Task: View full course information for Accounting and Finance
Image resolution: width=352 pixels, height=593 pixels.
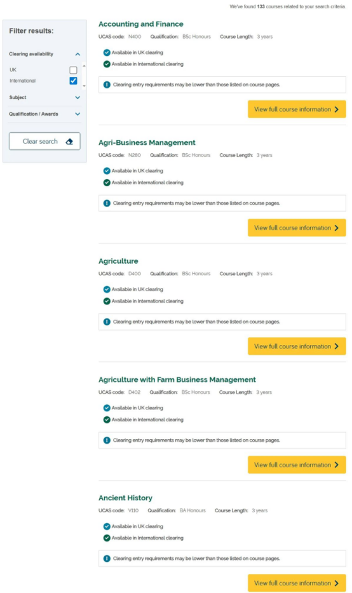Action: coord(297,109)
